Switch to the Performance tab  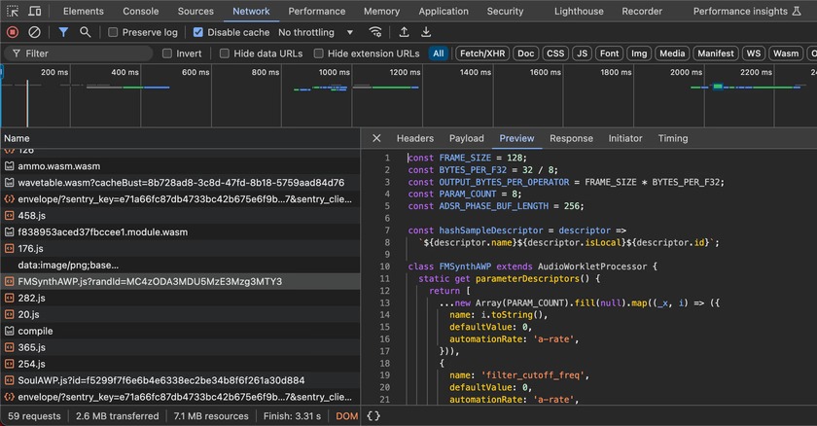(316, 12)
